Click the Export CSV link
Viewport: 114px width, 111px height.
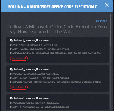101,21
